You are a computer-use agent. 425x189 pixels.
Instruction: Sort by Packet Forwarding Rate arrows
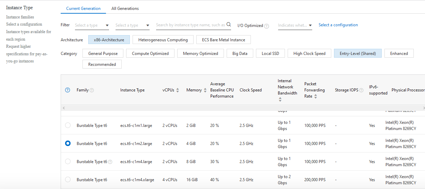click(x=316, y=97)
